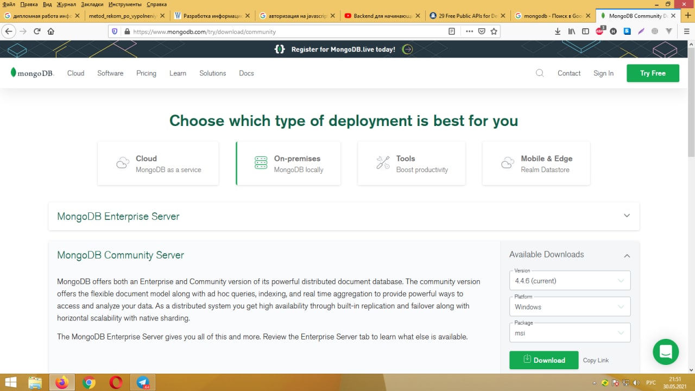Save page to Pocket
This screenshot has width=695, height=391.
point(482,31)
